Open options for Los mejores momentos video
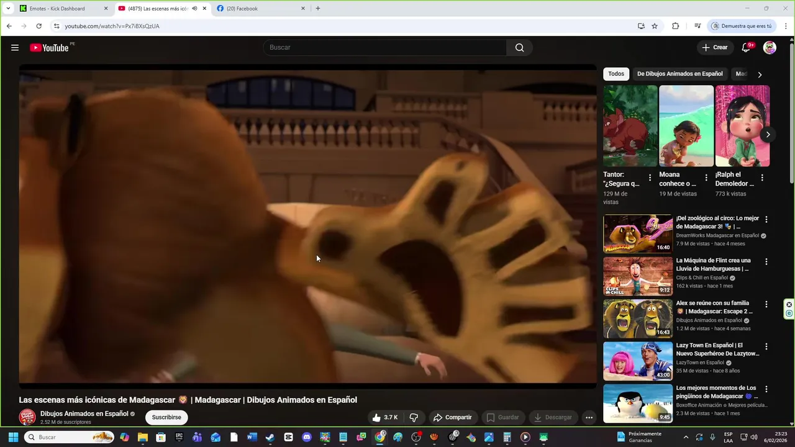This screenshot has height=447, width=795. tap(766, 389)
